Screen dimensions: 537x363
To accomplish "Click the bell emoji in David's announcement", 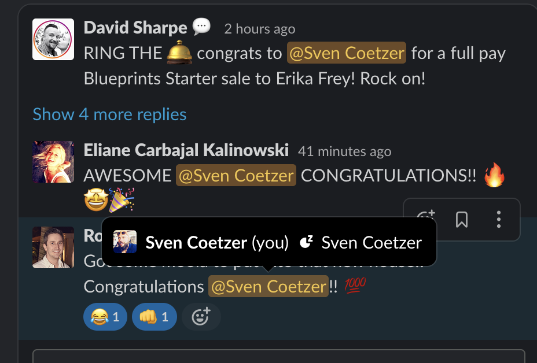I will coord(179,52).
